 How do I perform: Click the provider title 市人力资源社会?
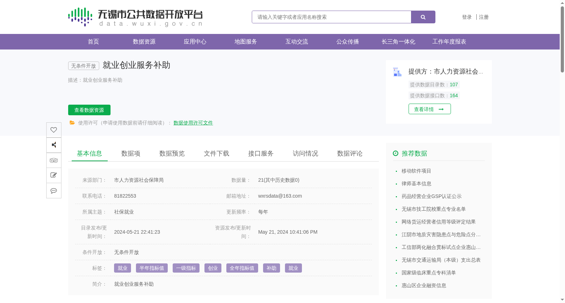point(446,71)
